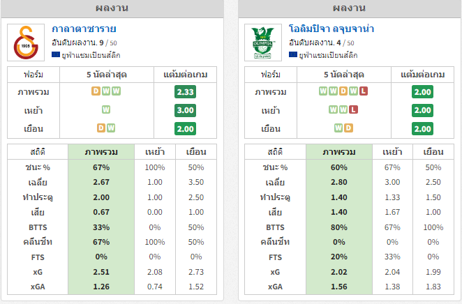This screenshot has height=304, width=462.
Task: Open the โอลิมปิจา ลจุบจาน่า team link
Action: click(331, 29)
